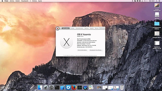Launch QuickTime Player from dock
This screenshot has width=162, height=91.
(x=85, y=88)
